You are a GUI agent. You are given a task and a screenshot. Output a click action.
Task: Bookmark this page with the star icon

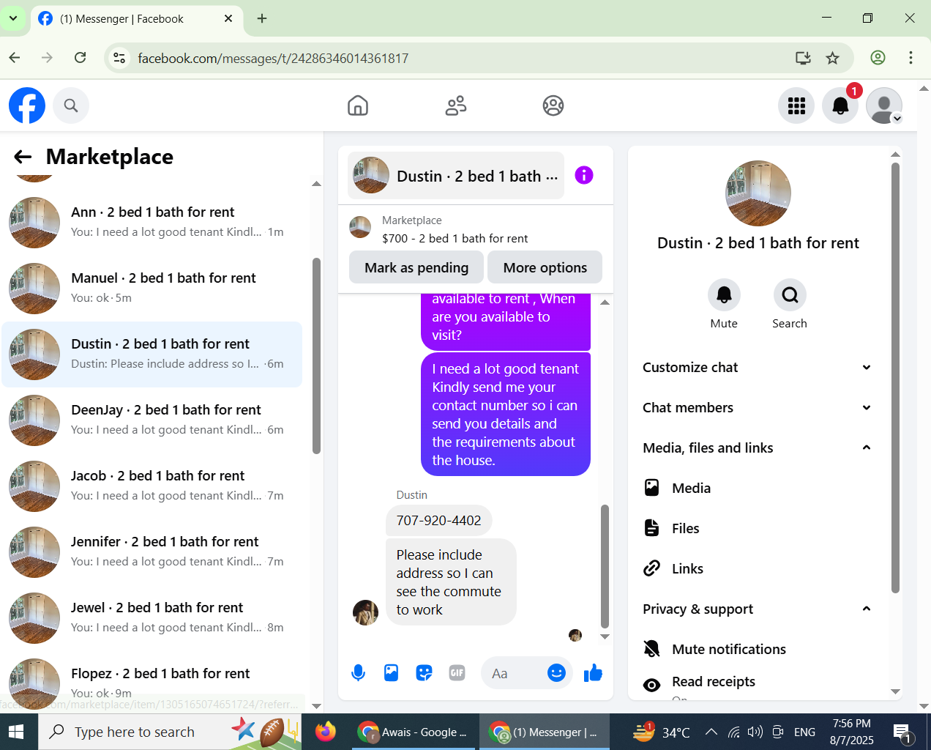832,58
